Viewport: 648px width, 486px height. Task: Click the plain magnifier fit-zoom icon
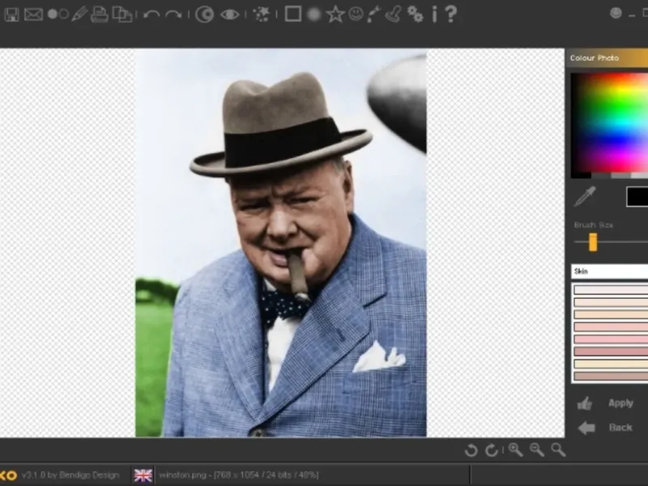coord(558,450)
